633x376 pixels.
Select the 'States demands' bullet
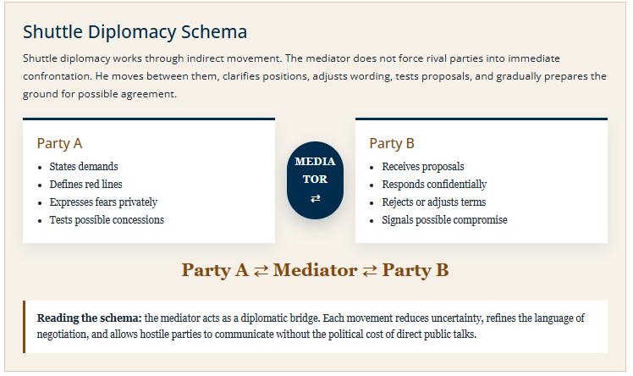84,166
